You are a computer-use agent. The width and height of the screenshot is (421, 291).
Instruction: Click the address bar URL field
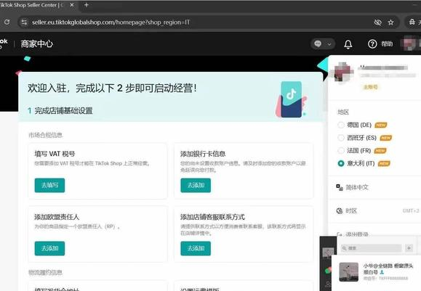[111, 22]
